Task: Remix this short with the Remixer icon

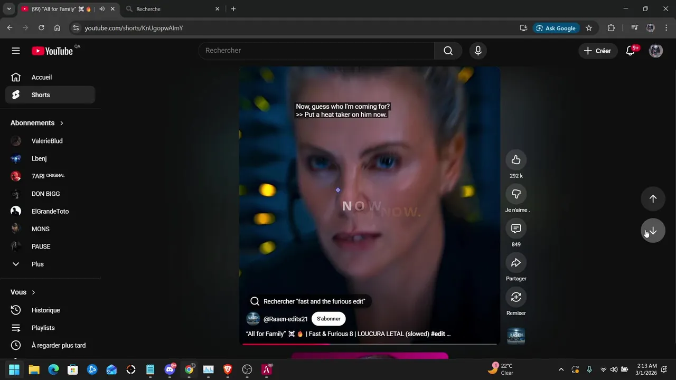Action: click(x=516, y=297)
